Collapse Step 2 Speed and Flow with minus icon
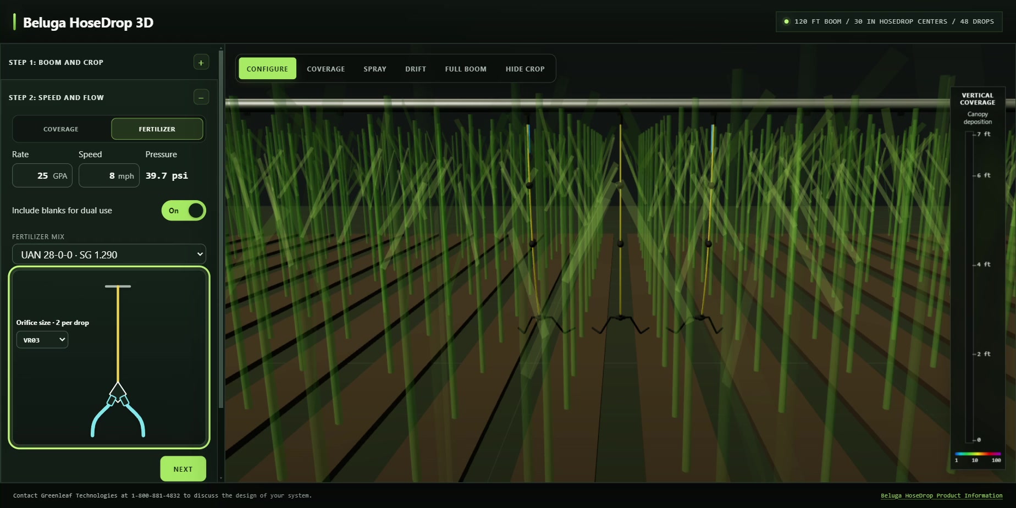The width and height of the screenshot is (1016, 508). (x=201, y=97)
